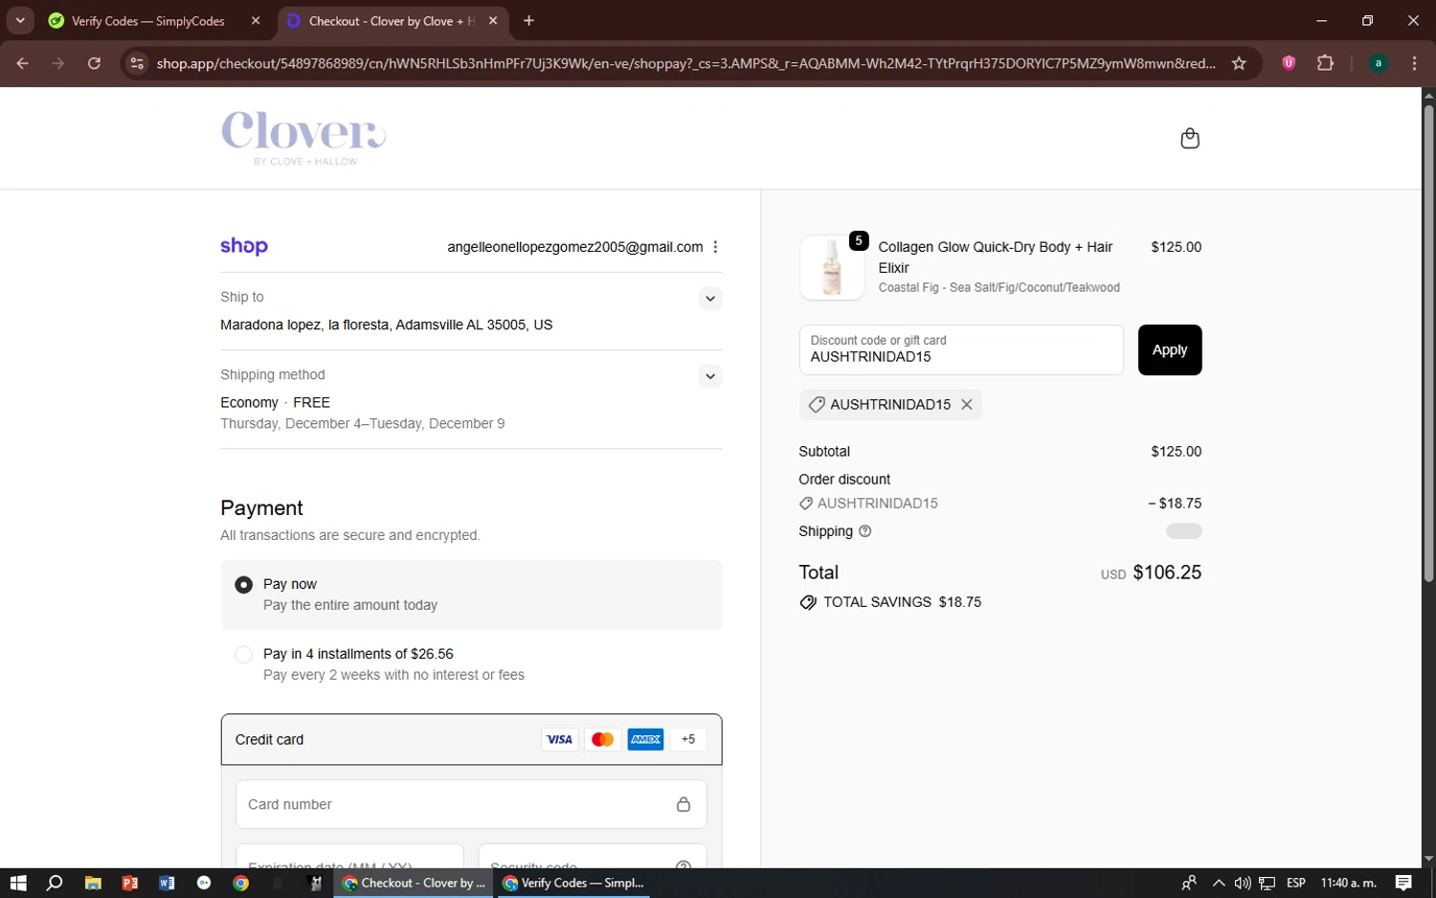Image resolution: width=1436 pixels, height=898 pixels.
Task: Open the browser Extensions puzzle icon
Action: 1325,63
